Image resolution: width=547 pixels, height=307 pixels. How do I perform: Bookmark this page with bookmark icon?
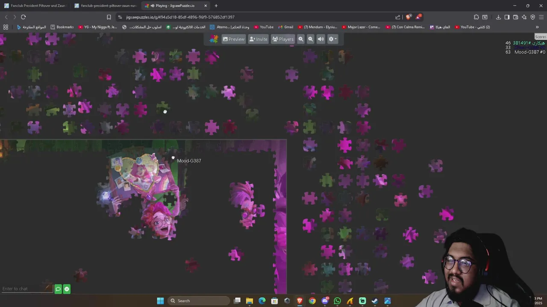tap(109, 17)
